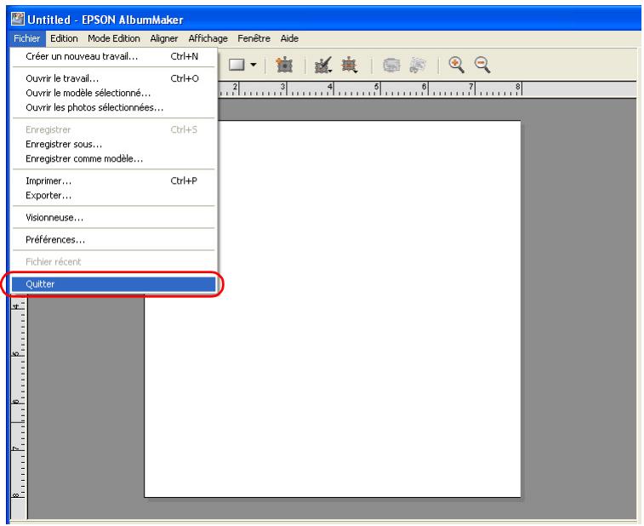Open the Visionneuse entry
Screen dimensions: 644x526
pos(113,218)
